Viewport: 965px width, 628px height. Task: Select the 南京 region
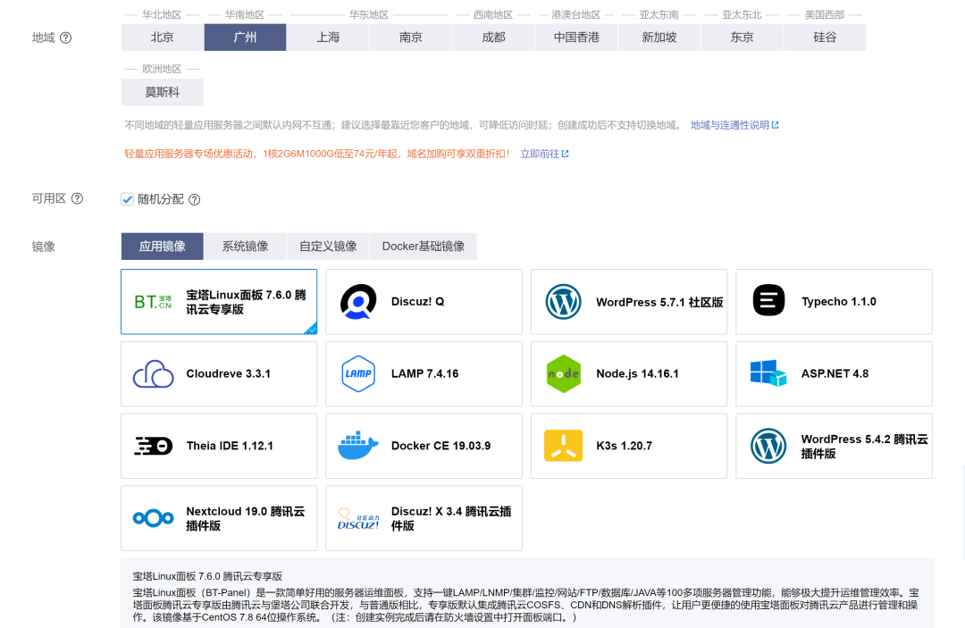coord(410,38)
